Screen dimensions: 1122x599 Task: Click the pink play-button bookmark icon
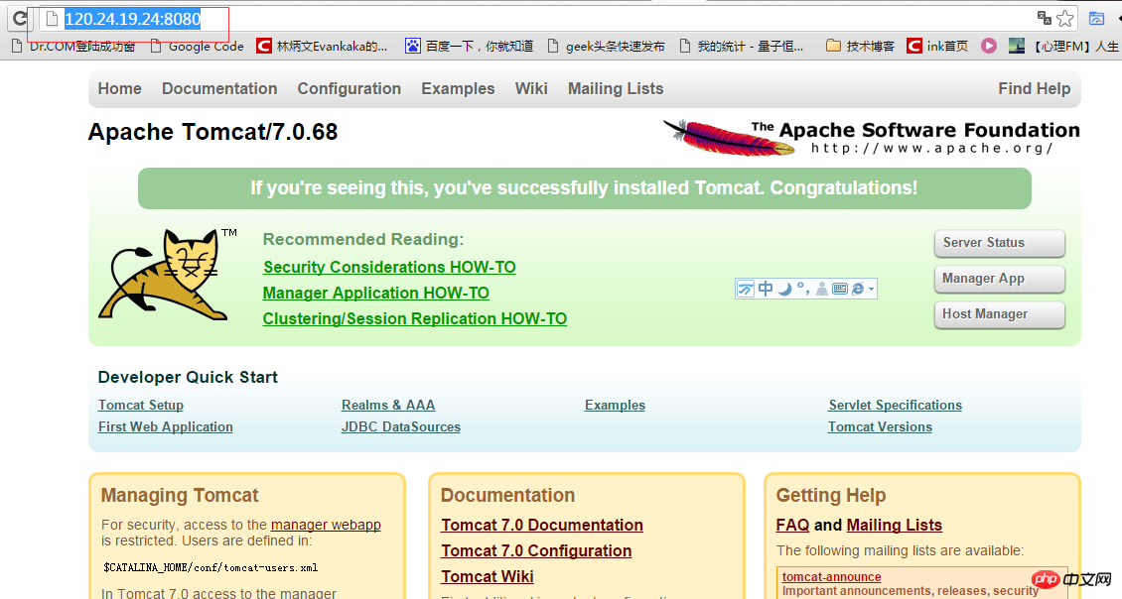(x=989, y=47)
